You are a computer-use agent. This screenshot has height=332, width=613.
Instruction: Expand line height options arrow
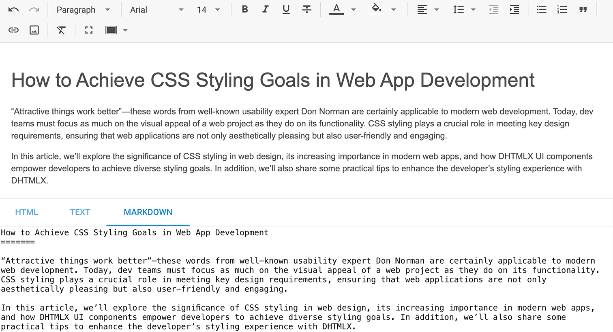(x=473, y=10)
